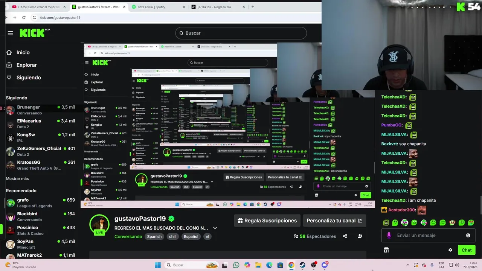Click the chill tag
Image resolution: width=482 pixels, height=271 pixels.
point(172,237)
